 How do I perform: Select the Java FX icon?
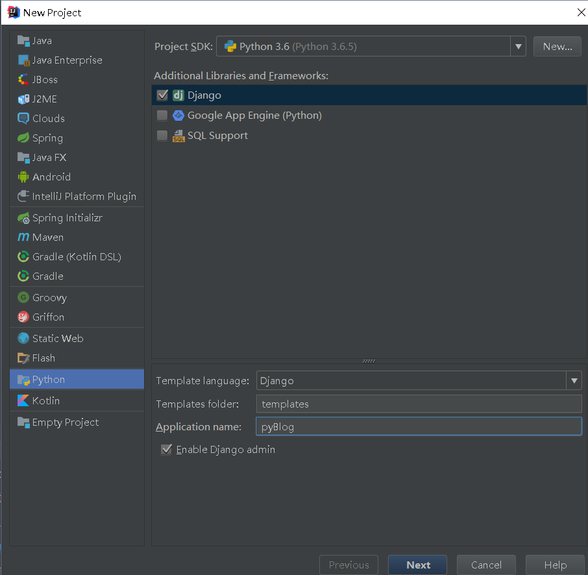23,158
